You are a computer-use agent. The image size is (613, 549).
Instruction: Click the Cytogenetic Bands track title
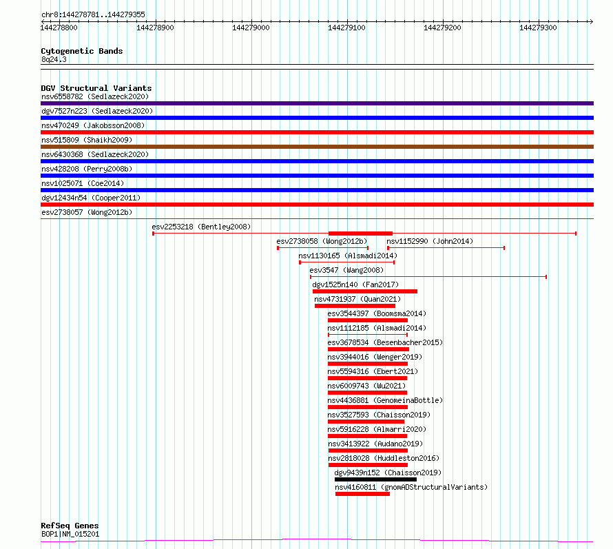point(82,51)
